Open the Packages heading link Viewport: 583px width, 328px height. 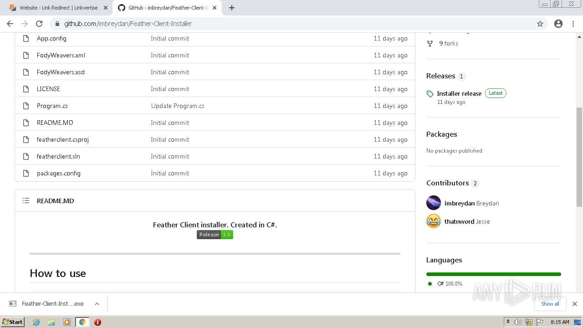pos(442,134)
